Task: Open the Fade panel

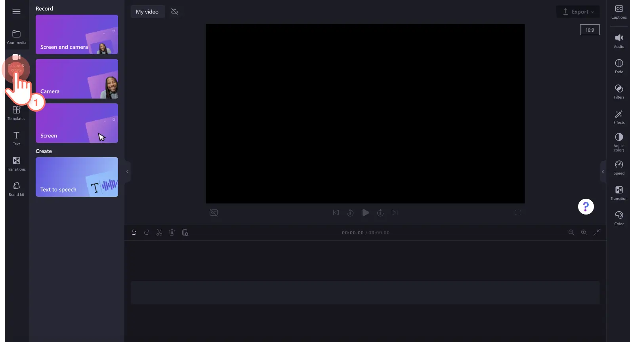Action: pyautogui.click(x=619, y=66)
